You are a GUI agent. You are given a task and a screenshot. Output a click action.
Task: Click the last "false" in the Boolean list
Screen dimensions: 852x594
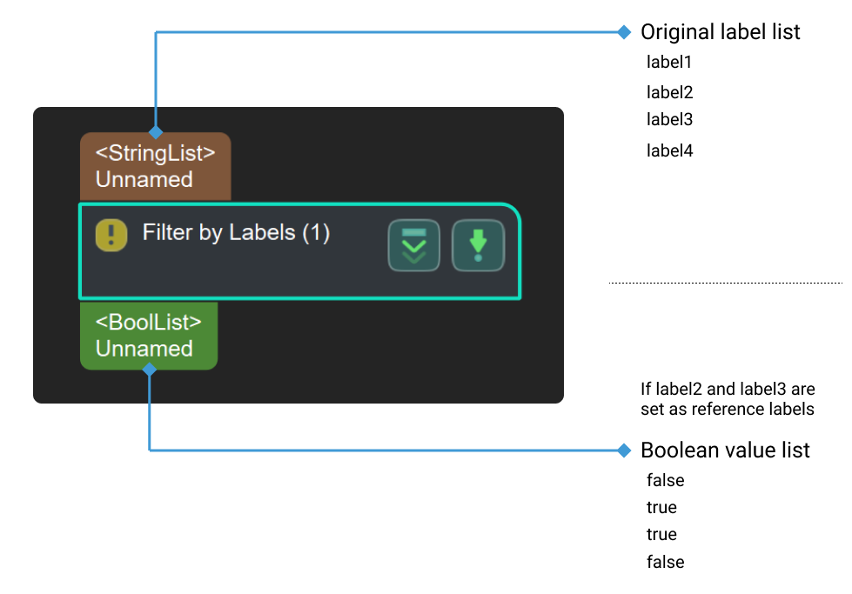pos(665,562)
